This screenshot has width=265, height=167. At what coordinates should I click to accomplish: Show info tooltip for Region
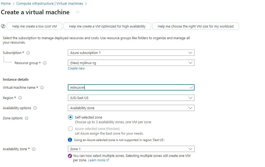tap(20, 98)
